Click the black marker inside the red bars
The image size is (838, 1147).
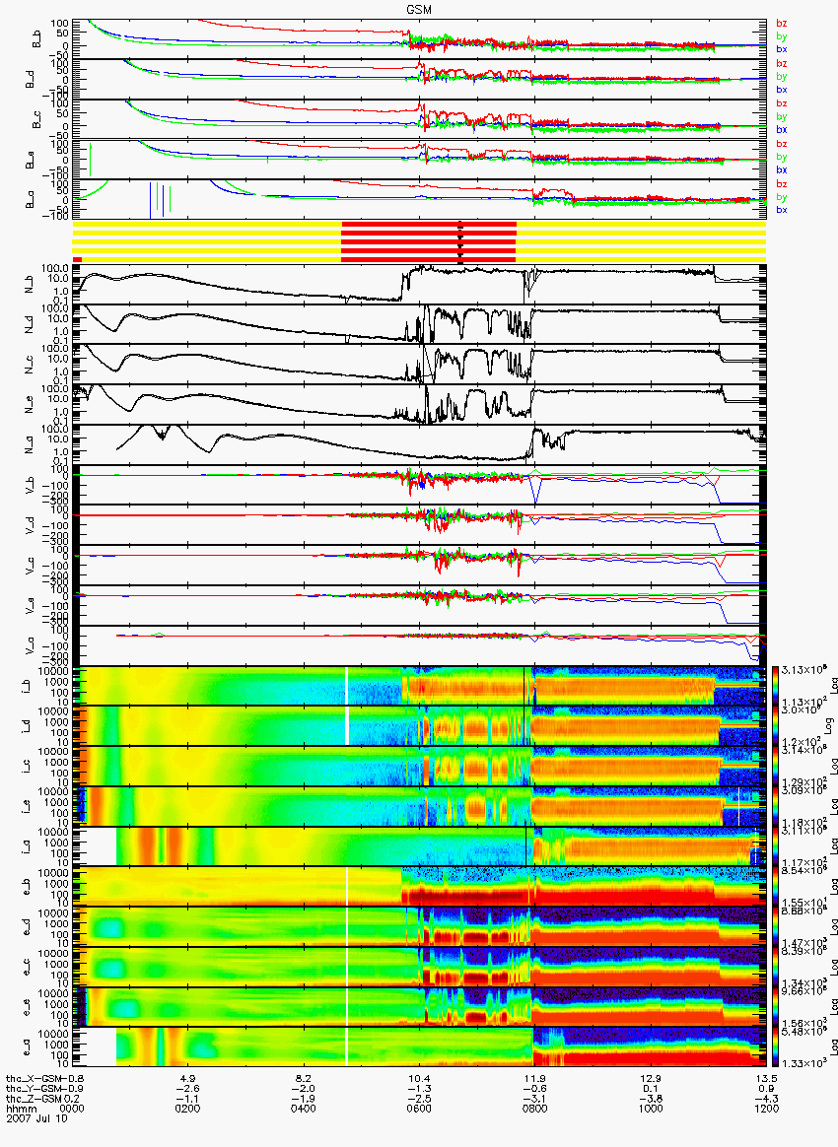(460, 242)
